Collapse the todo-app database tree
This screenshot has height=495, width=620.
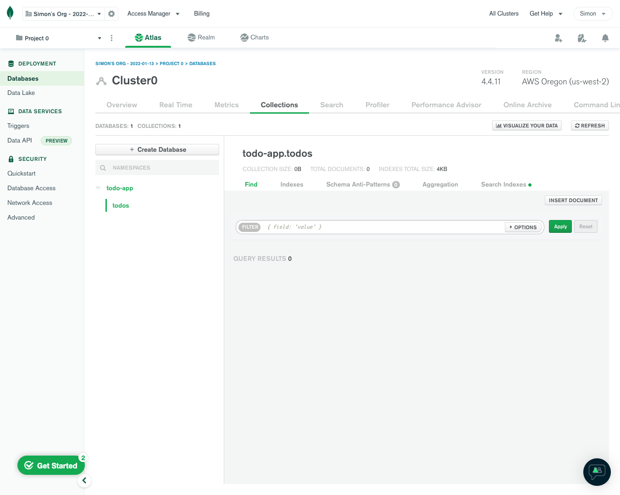[98, 188]
